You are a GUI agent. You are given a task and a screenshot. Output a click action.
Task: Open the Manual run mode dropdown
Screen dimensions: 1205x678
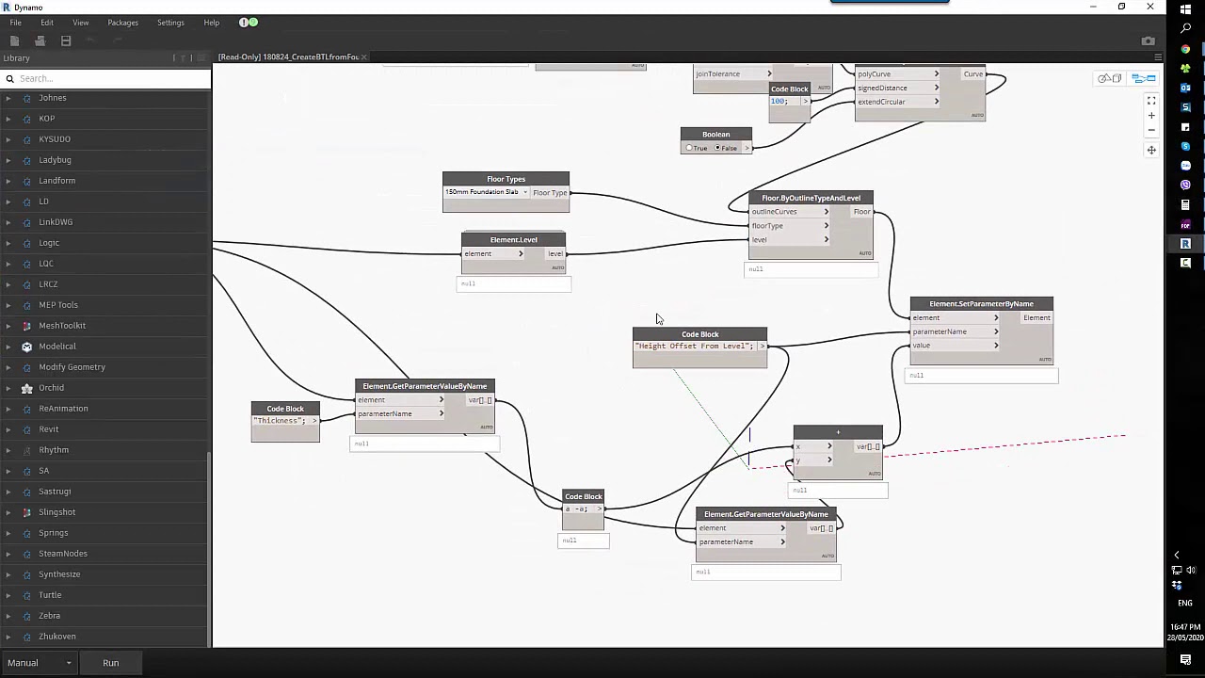40,663
